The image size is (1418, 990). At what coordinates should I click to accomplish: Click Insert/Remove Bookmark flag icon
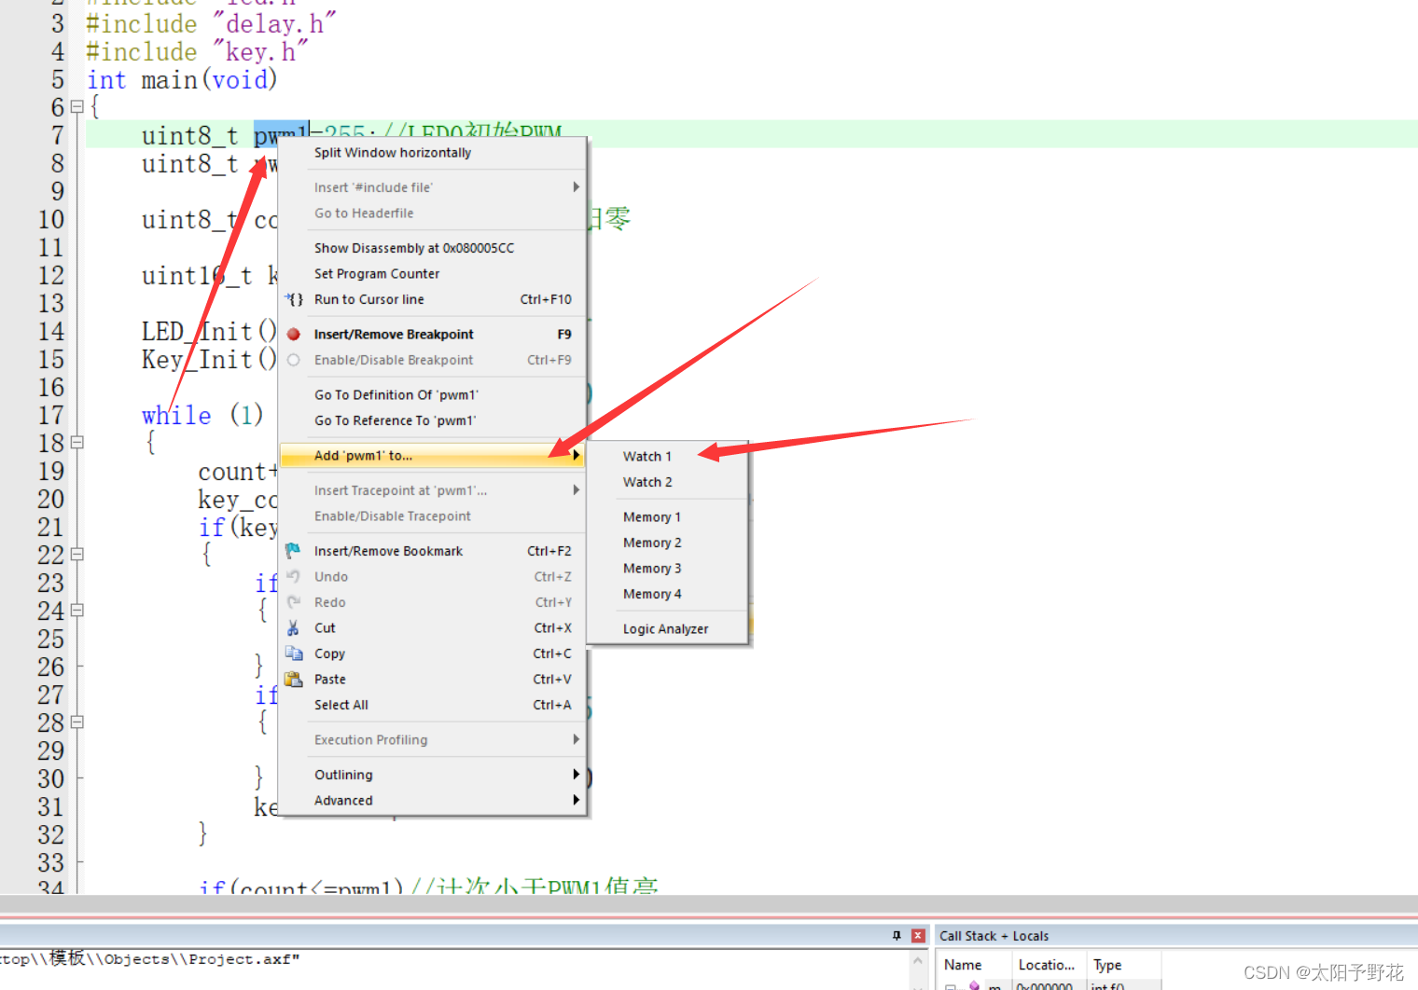pyautogui.click(x=293, y=551)
